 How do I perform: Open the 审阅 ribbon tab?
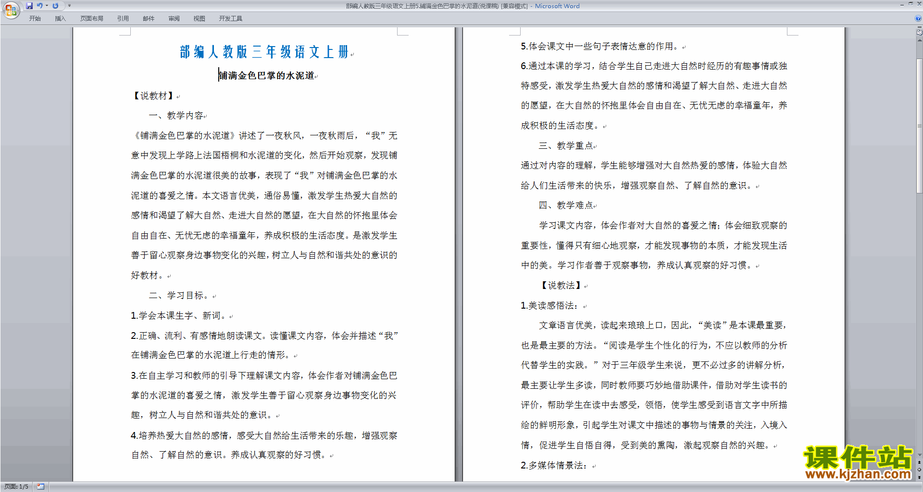point(174,18)
